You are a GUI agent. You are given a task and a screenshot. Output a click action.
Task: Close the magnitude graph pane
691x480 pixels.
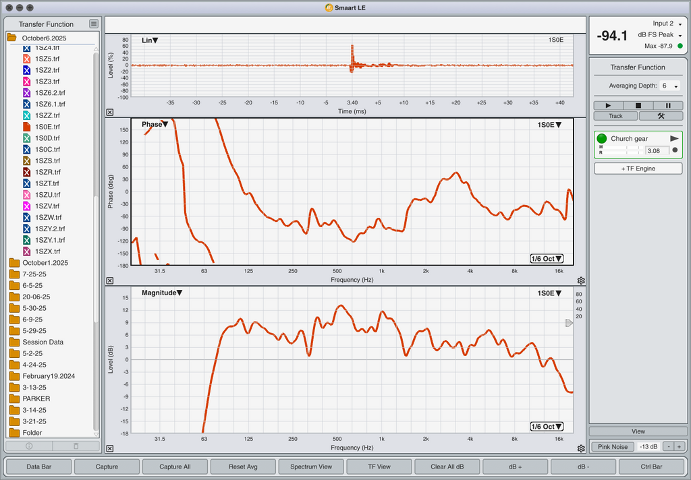110,448
